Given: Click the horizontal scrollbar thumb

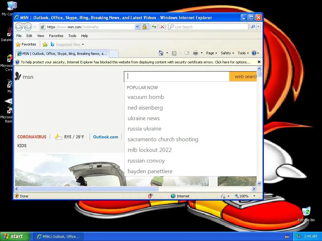Looking at the screenshot, I should pyautogui.click(x=89, y=189).
